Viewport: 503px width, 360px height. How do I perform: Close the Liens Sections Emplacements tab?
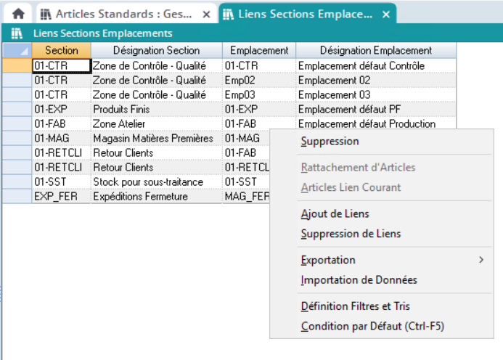pos(385,14)
